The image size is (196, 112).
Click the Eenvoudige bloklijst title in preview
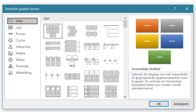coord(146,69)
